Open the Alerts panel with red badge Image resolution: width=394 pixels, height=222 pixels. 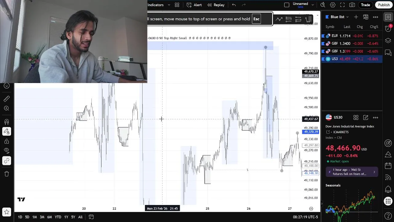pyautogui.click(x=388, y=28)
